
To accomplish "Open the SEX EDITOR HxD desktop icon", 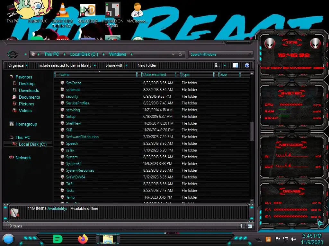I will (x=87, y=13).
